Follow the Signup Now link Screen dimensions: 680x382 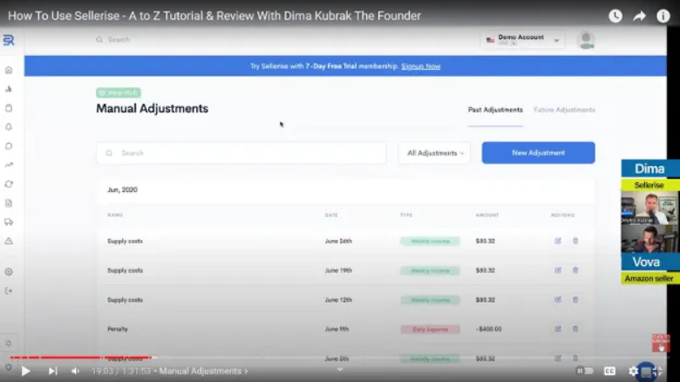(x=421, y=66)
